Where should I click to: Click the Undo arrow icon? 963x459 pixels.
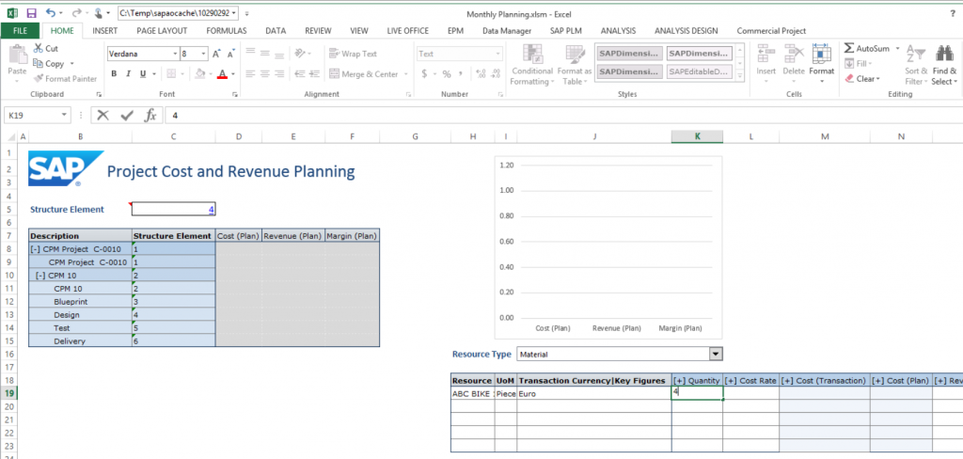51,13
